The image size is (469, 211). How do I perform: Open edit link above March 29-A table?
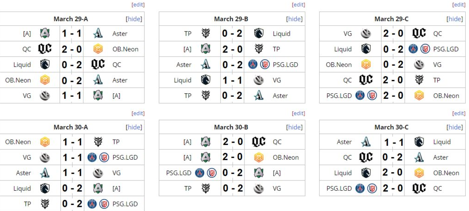click(x=137, y=5)
